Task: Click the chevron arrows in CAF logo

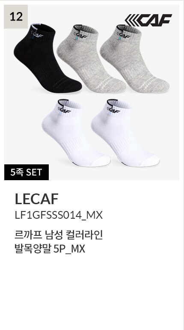Action: [x=131, y=20]
